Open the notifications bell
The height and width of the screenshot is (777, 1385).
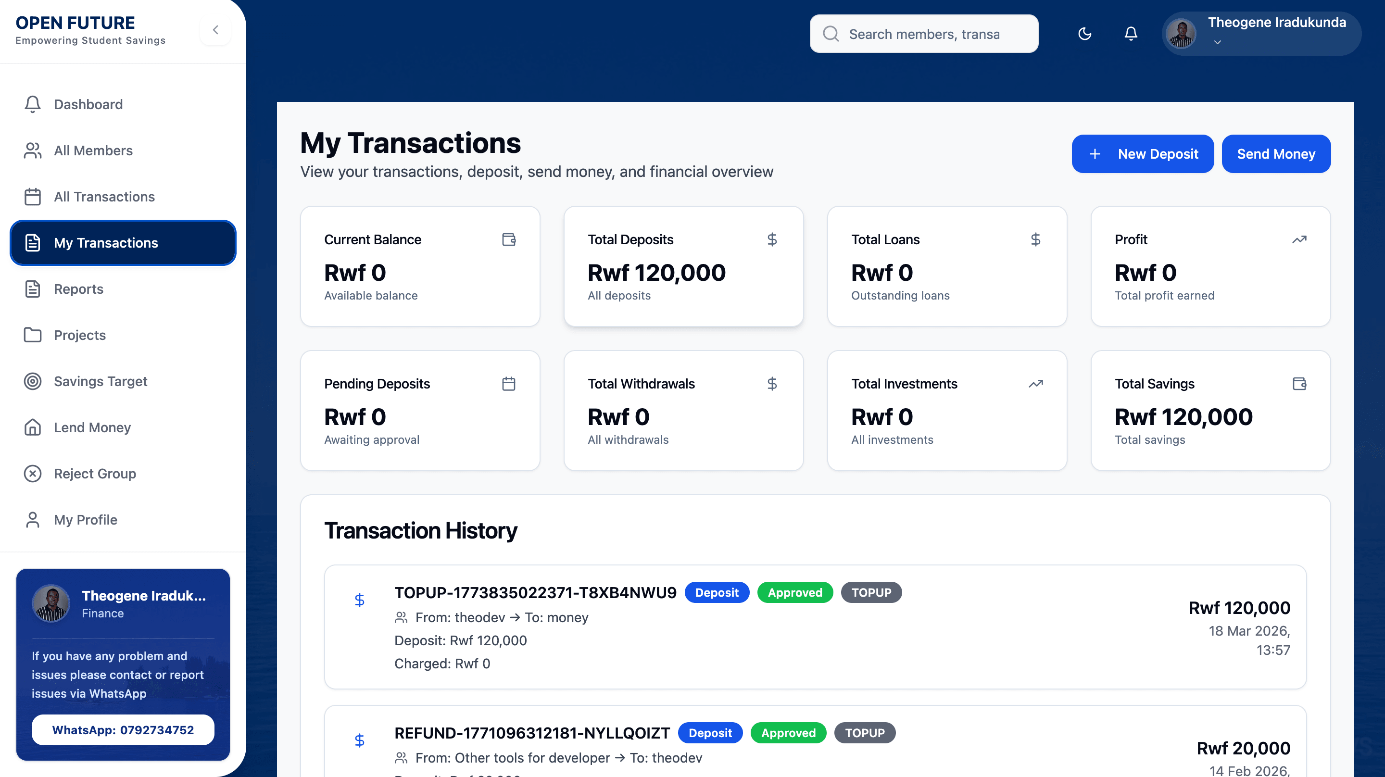(1131, 33)
